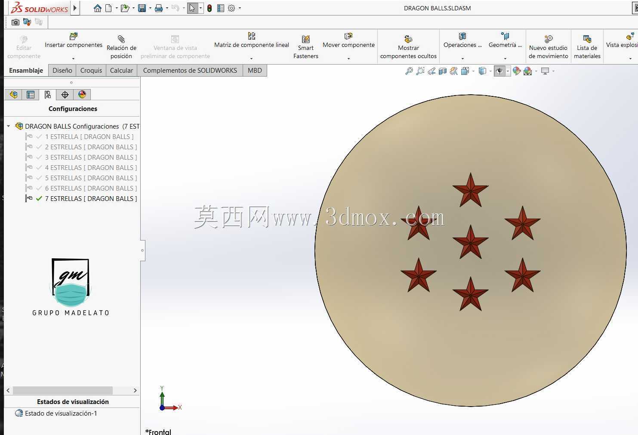This screenshot has height=435, width=638.
Task: Click Nuevo estudio de movimiento icon
Action: click(549, 39)
